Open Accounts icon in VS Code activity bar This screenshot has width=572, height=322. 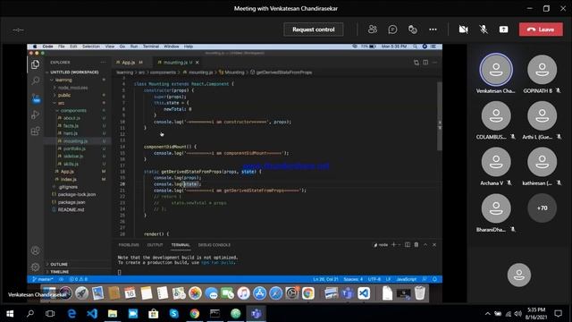(x=36, y=250)
